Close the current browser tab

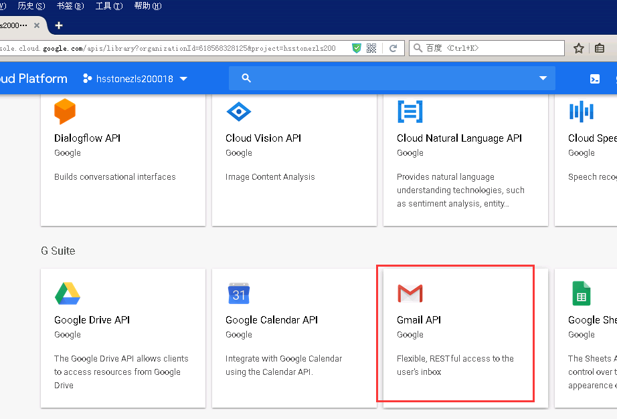[x=37, y=25]
